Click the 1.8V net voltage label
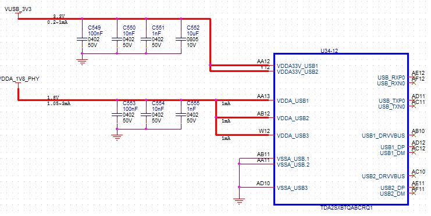 [53, 98]
